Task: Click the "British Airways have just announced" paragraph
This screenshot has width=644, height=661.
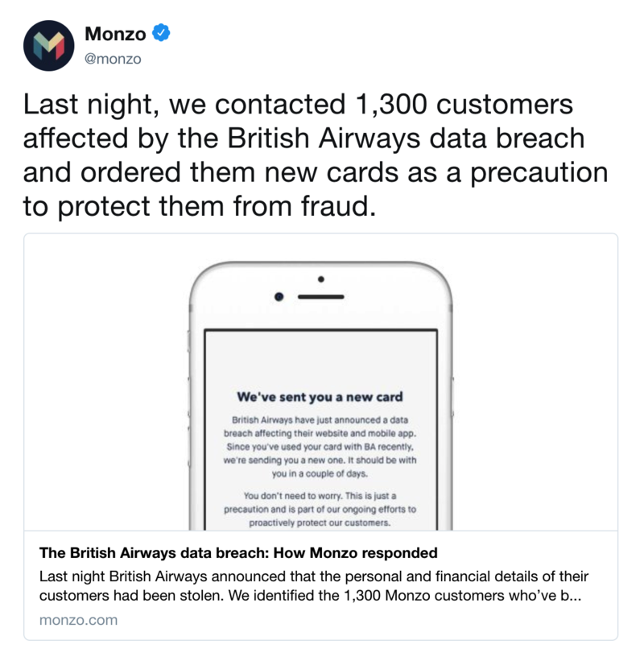Action: point(320,447)
